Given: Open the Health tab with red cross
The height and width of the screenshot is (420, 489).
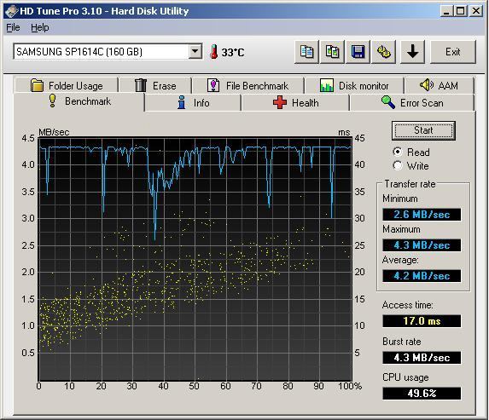Looking at the screenshot, I should tap(295, 103).
